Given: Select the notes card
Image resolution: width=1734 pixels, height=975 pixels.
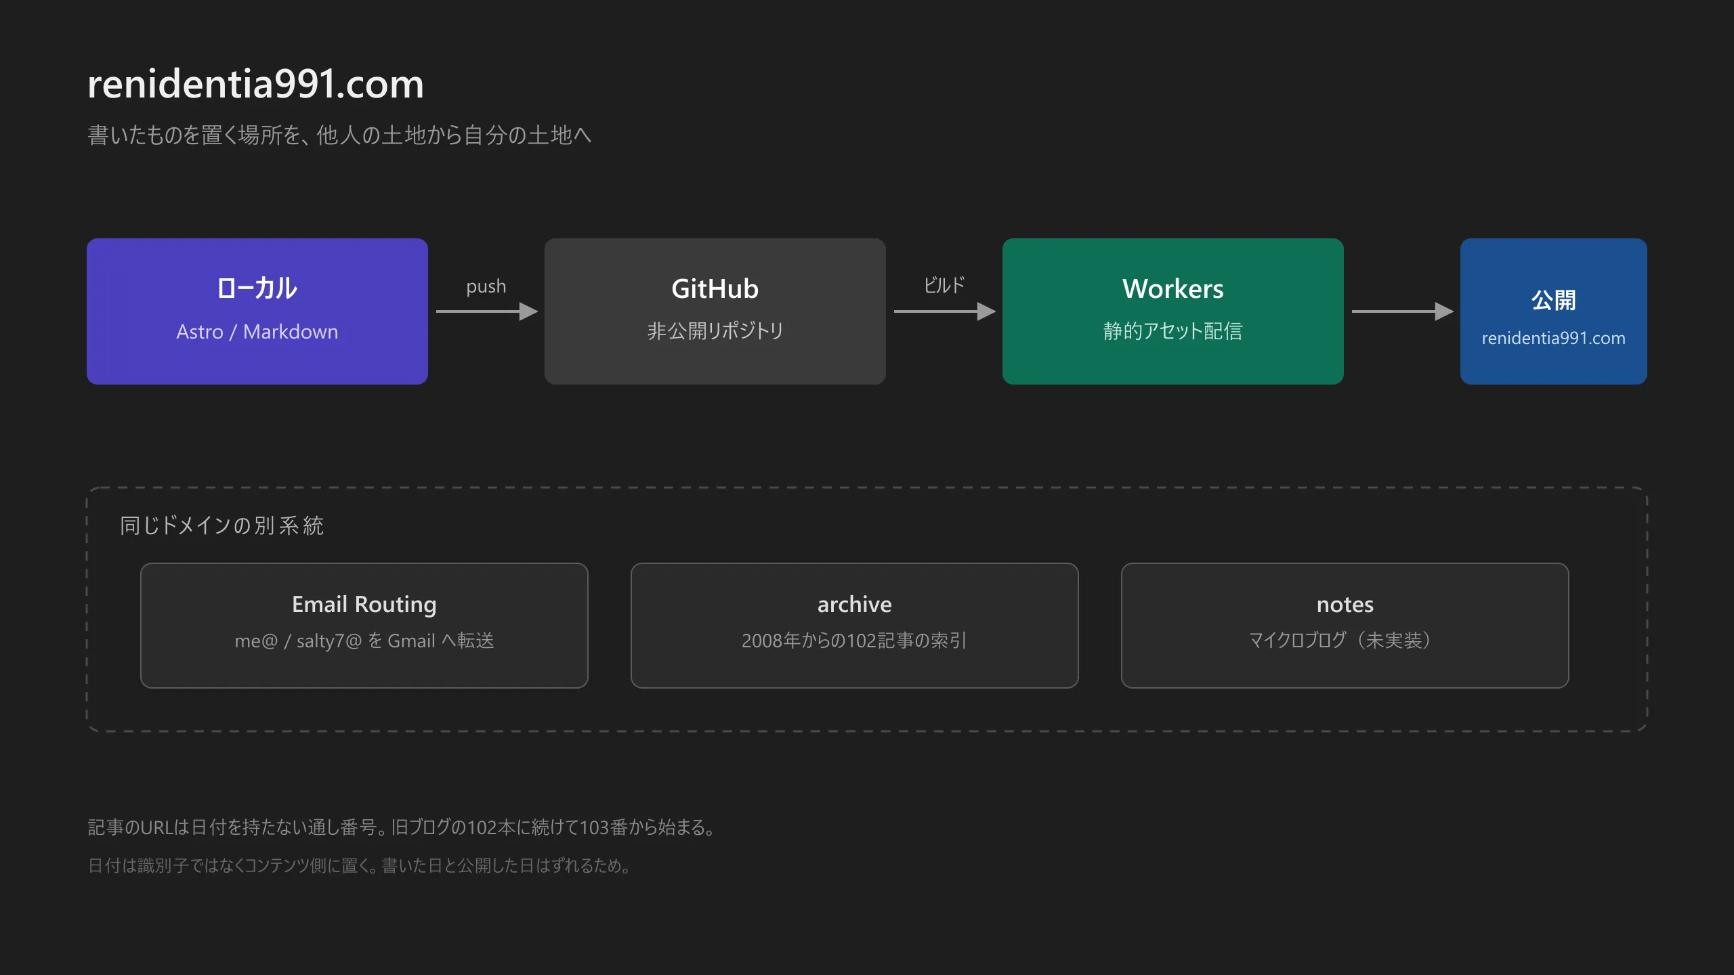Looking at the screenshot, I should (1345, 626).
